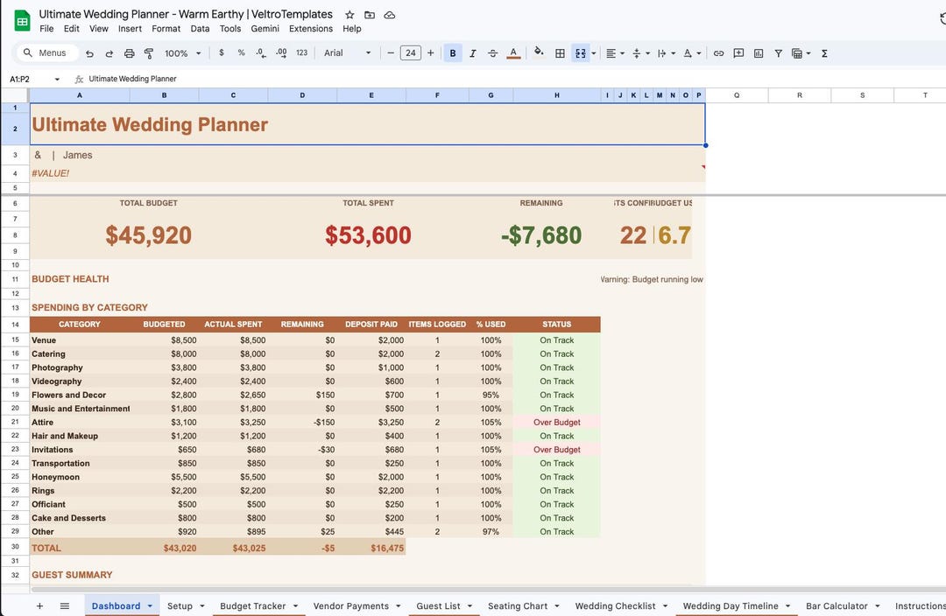This screenshot has height=616, width=946.
Task: Open the zoom 100% dropdown
Action: point(182,53)
